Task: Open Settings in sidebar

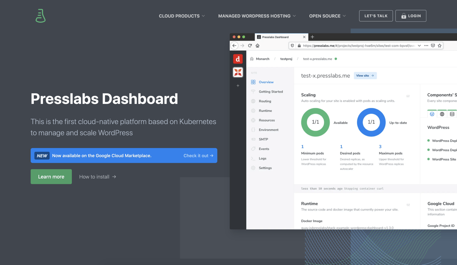Action: [265, 168]
